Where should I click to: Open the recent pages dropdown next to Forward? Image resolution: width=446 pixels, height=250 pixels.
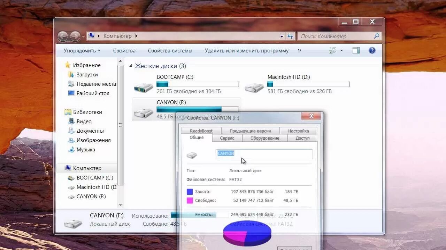pos(83,36)
